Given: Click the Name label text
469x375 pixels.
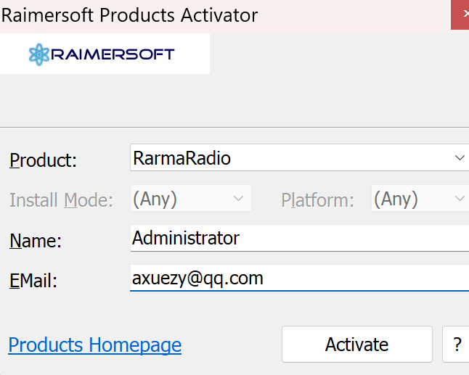Looking at the screenshot, I should coord(36,241).
